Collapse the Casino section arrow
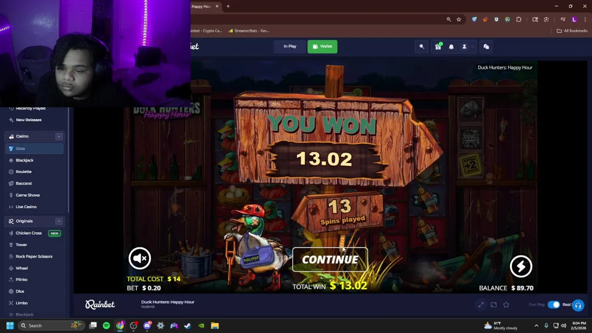The width and height of the screenshot is (592, 333). (59, 136)
